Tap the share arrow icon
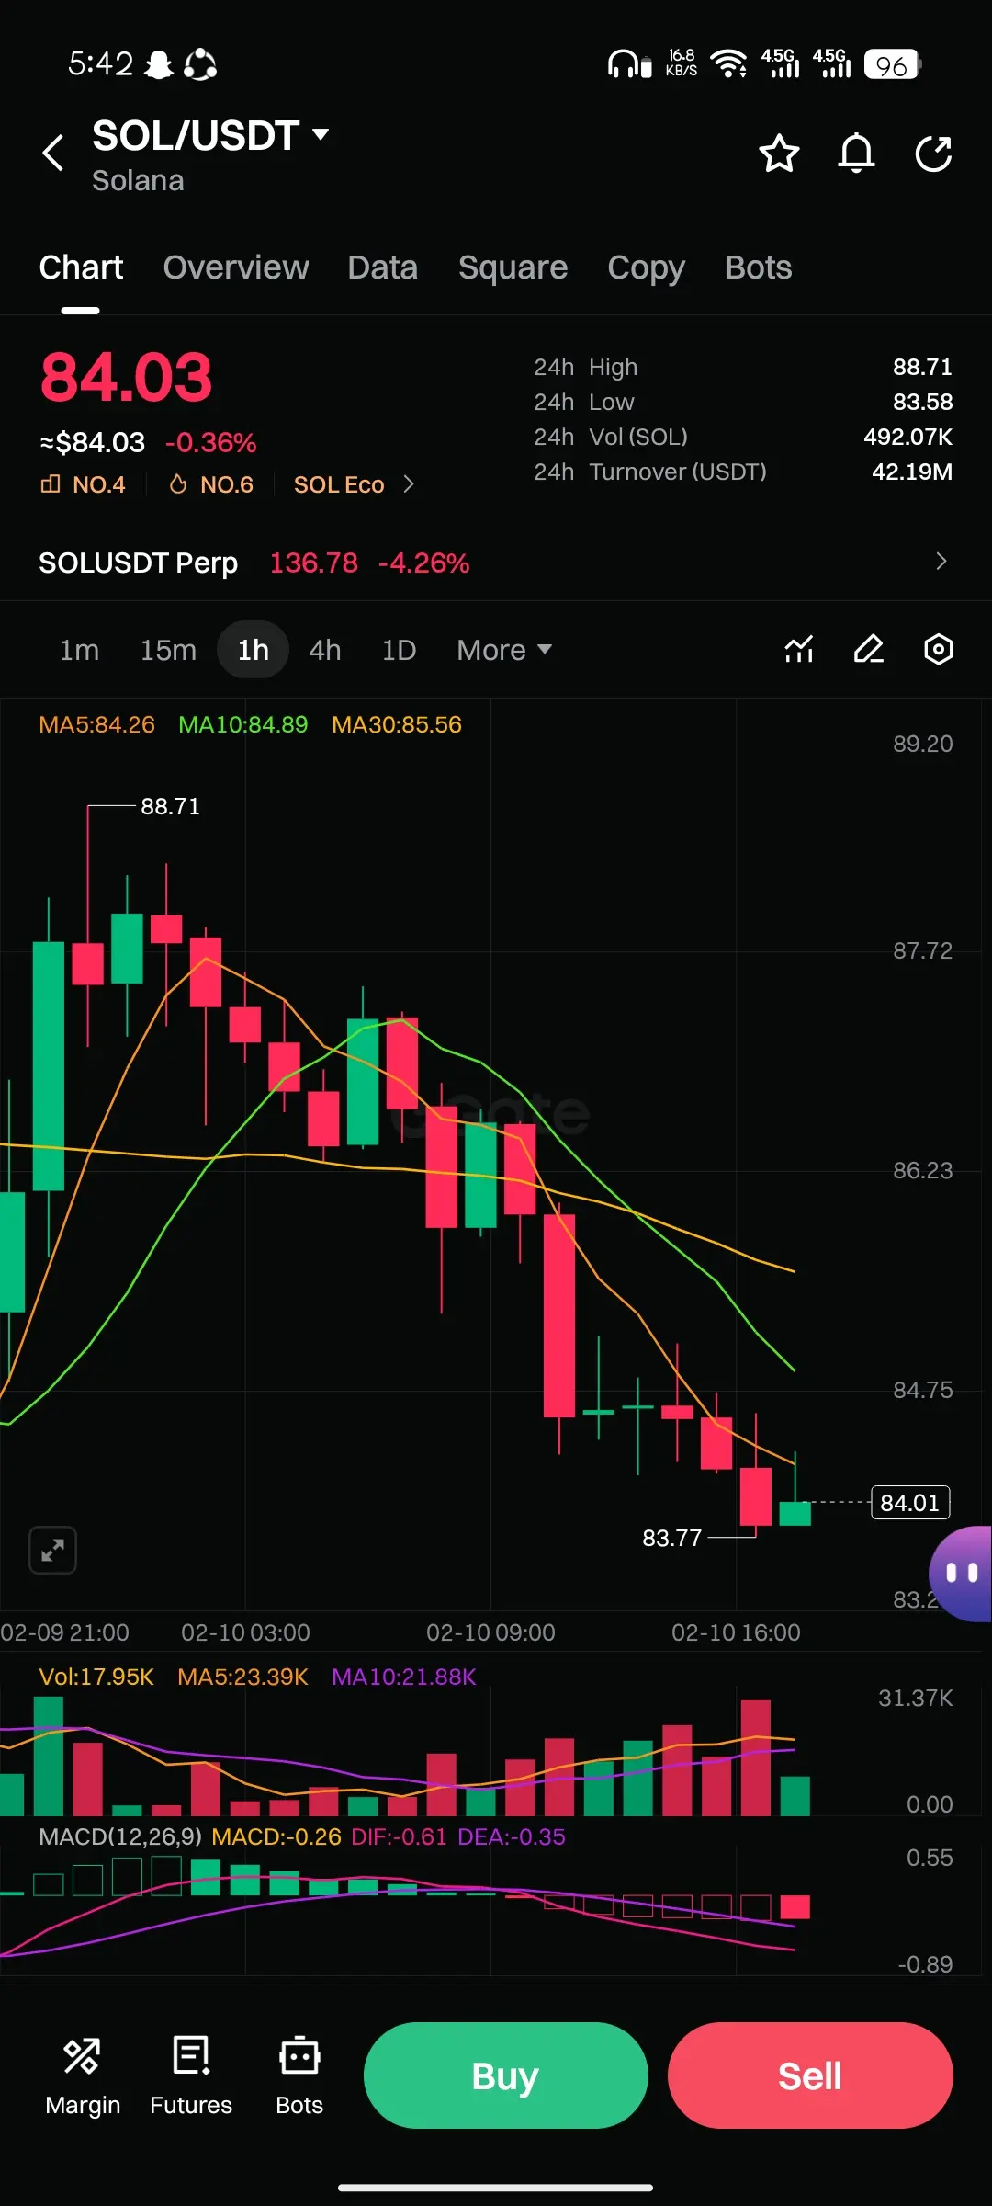Screen dimensions: 992x2206 tap(933, 154)
